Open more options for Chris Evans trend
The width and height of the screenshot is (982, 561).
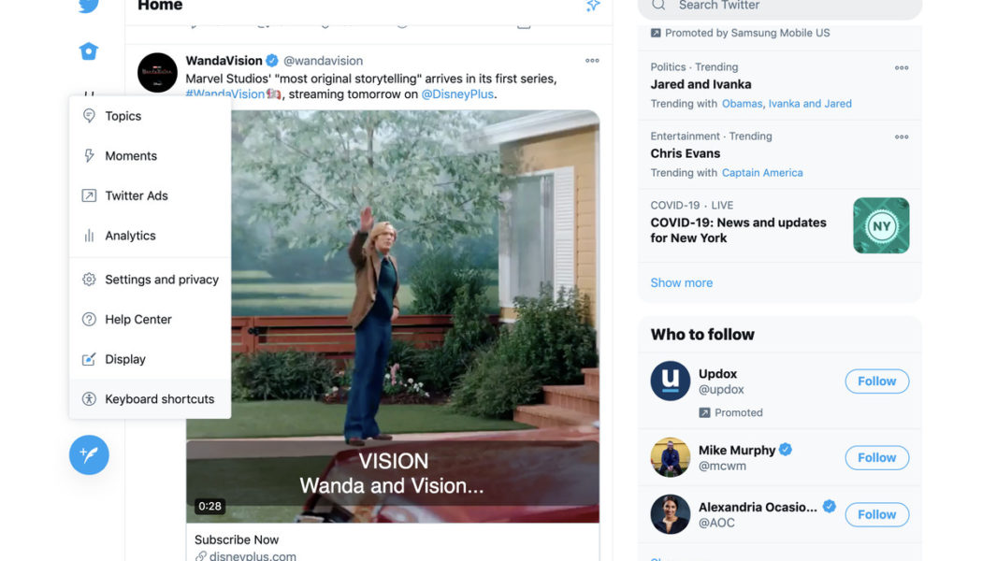tap(902, 137)
